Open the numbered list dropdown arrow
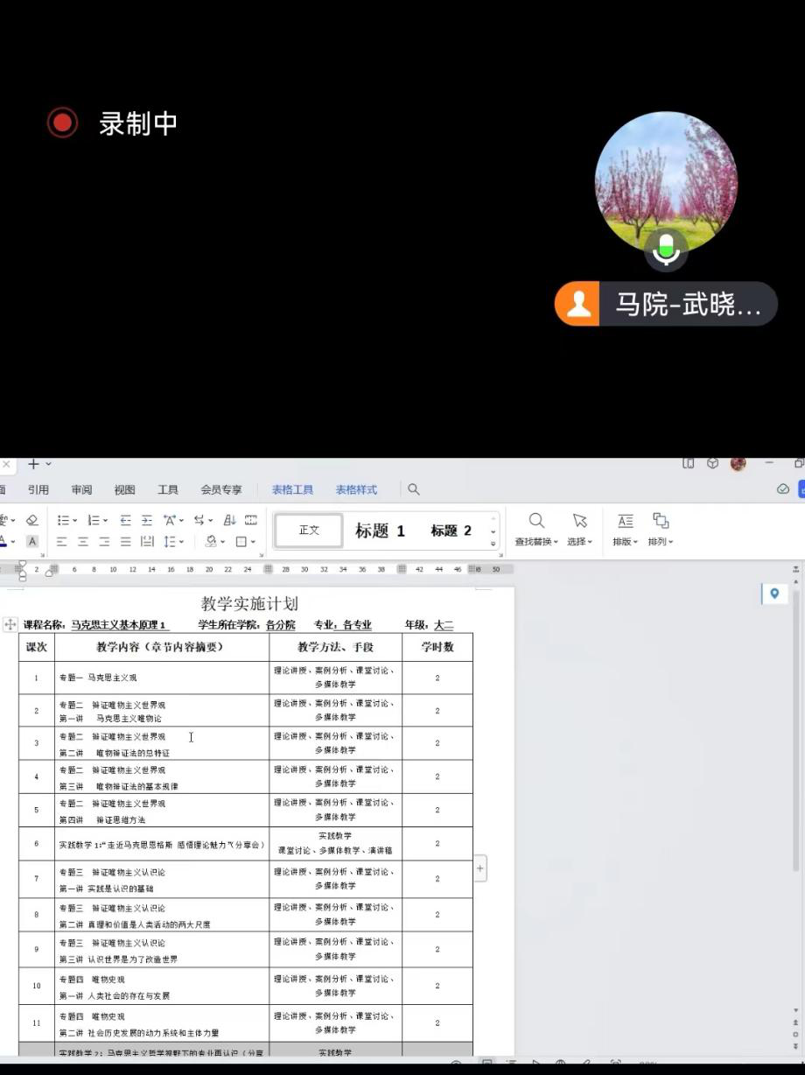Screen dimensions: 805x1075 pyautogui.click(x=104, y=520)
